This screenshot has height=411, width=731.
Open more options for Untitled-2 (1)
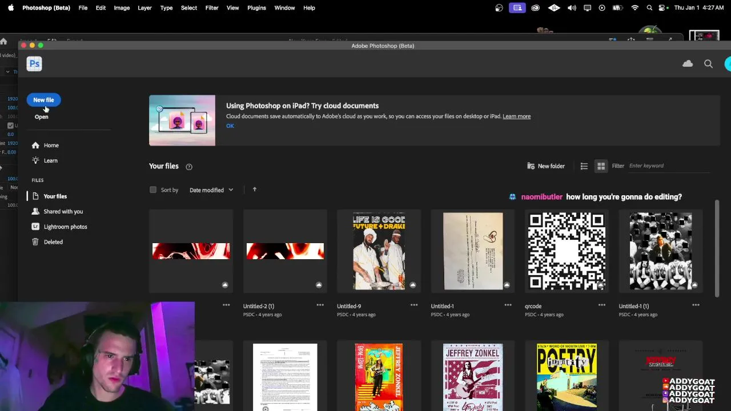320,305
